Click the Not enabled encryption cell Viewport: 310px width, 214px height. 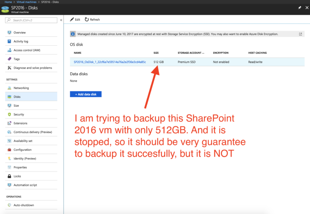point(221,62)
